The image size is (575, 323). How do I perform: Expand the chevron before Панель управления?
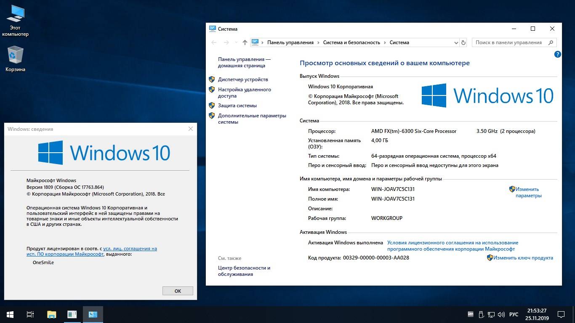(x=263, y=42)
